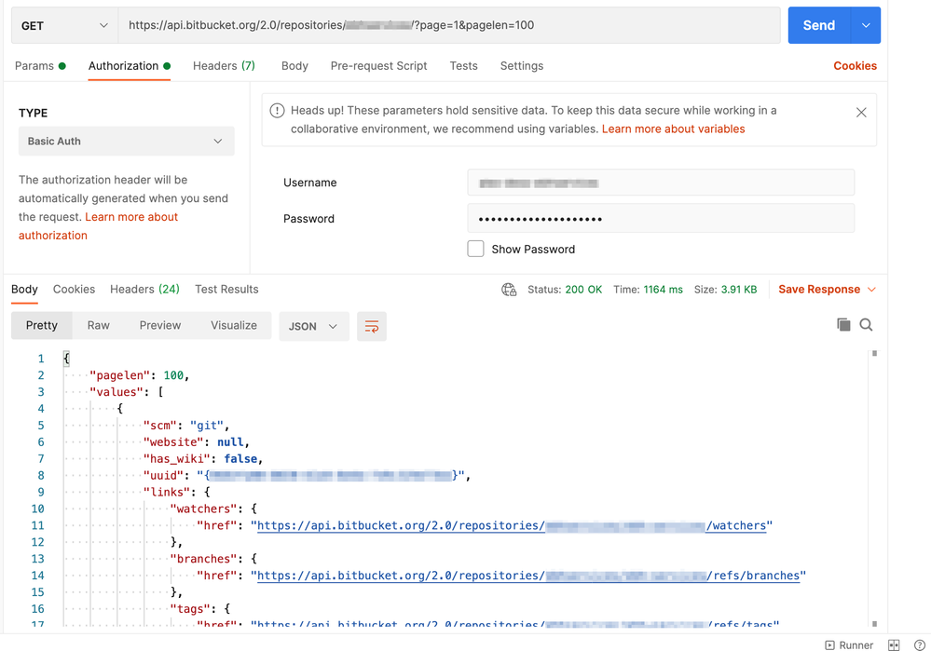Open the JSON format dropdown
931x651 pixels.
pos(313,326)
